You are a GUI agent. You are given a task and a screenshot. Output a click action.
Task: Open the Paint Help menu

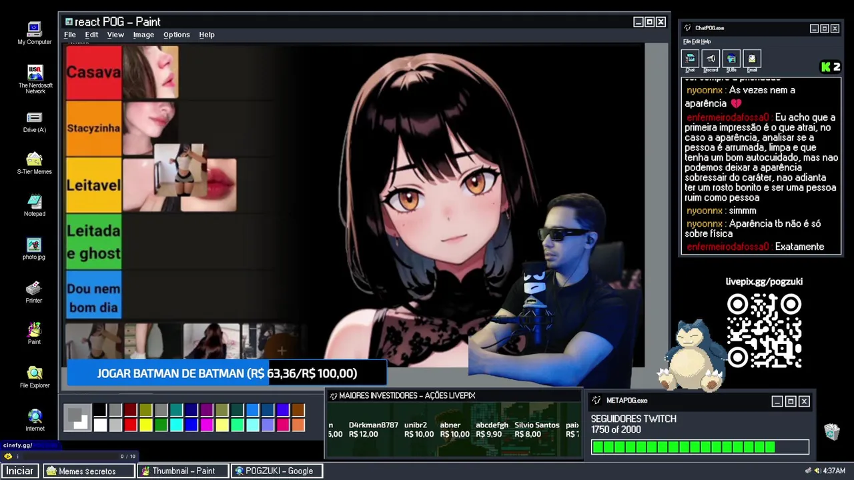(207, 35)
